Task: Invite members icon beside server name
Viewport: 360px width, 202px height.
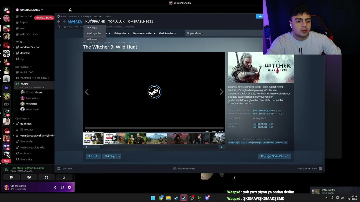Action: pos(70,10)
